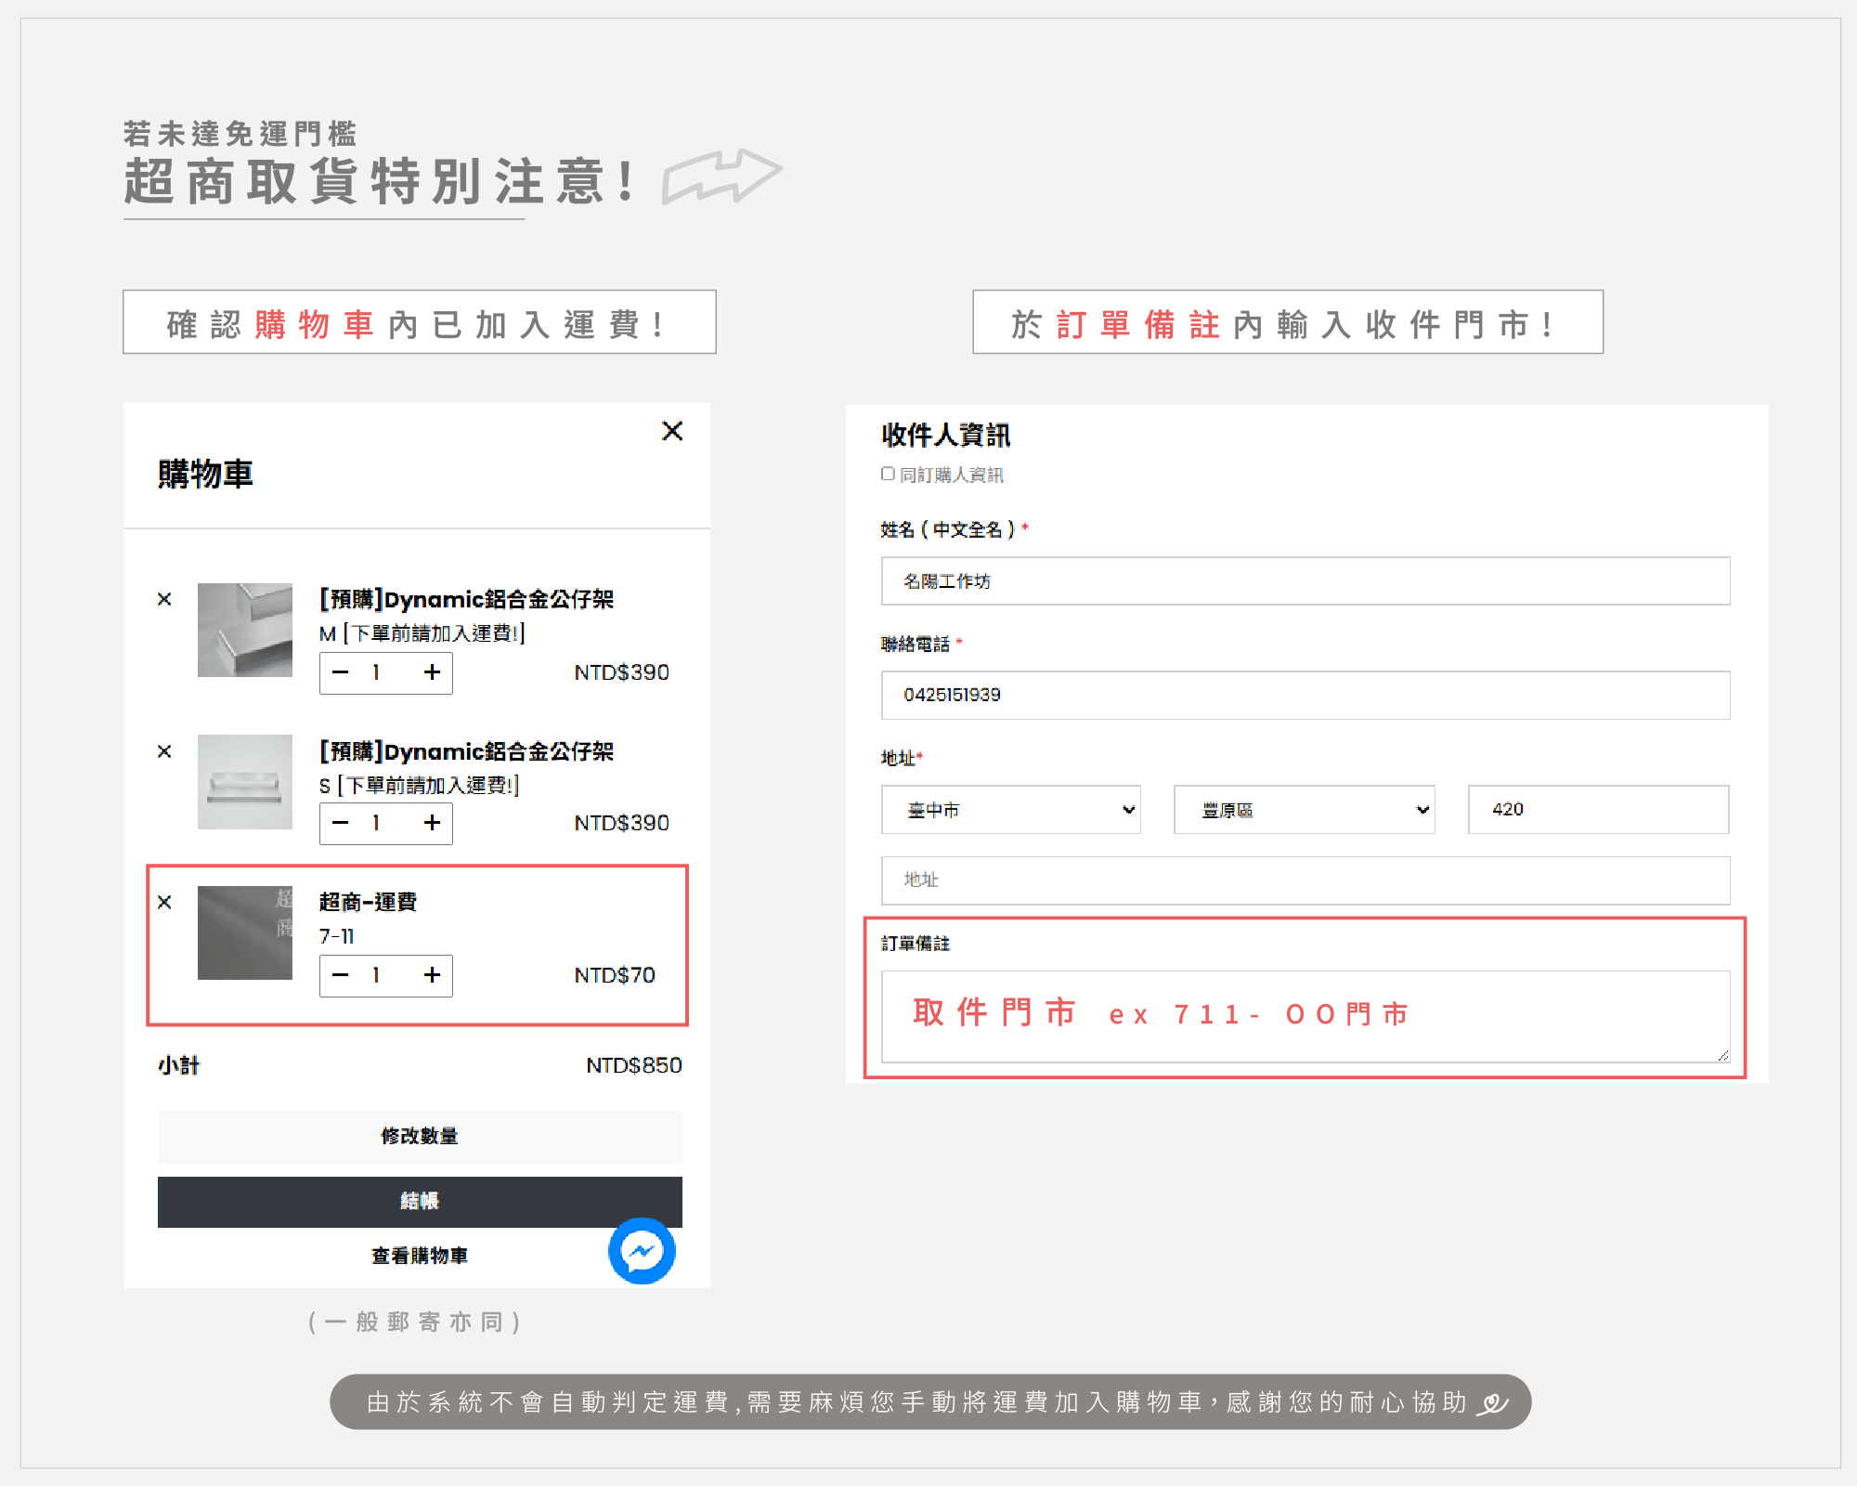Focus the 地址 address input field

coord(1305,880)
